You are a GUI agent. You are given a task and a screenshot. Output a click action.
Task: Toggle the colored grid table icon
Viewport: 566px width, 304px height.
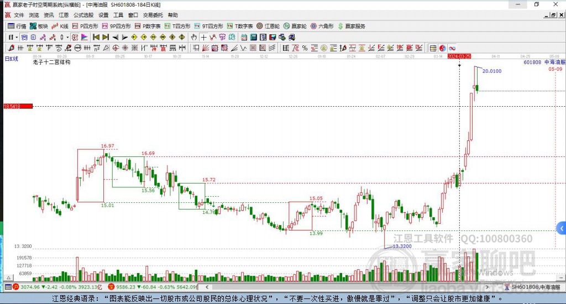[x=433, y=48]
